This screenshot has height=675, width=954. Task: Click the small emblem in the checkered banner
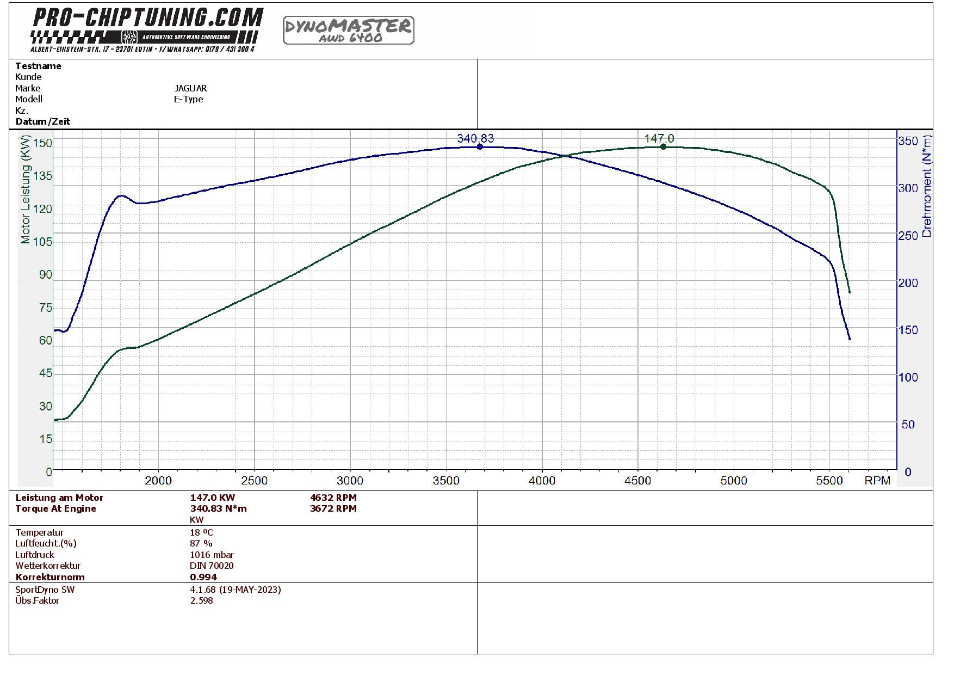[x=129, y=37]
